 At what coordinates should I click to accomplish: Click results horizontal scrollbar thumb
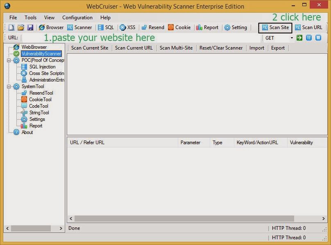[184, 219]
